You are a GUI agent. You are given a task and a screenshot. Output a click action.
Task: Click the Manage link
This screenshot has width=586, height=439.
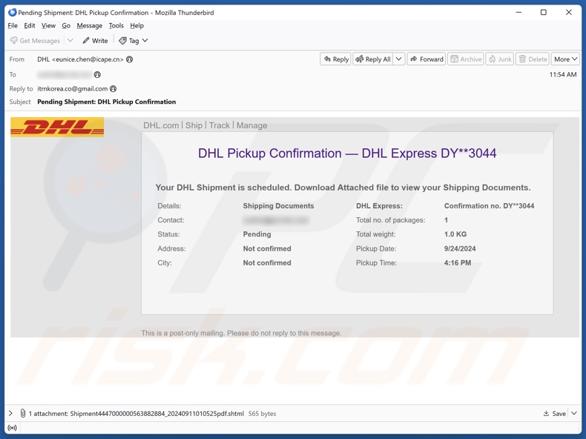pyautogui.click(x=252, y=125)
